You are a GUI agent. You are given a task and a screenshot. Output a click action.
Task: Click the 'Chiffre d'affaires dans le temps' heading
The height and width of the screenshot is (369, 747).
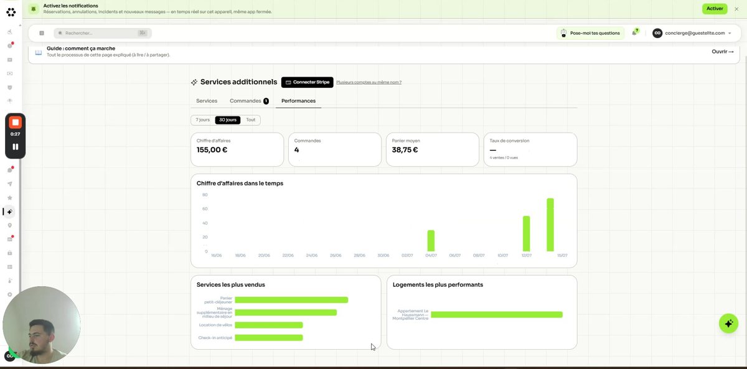click(x=240, y=184)
